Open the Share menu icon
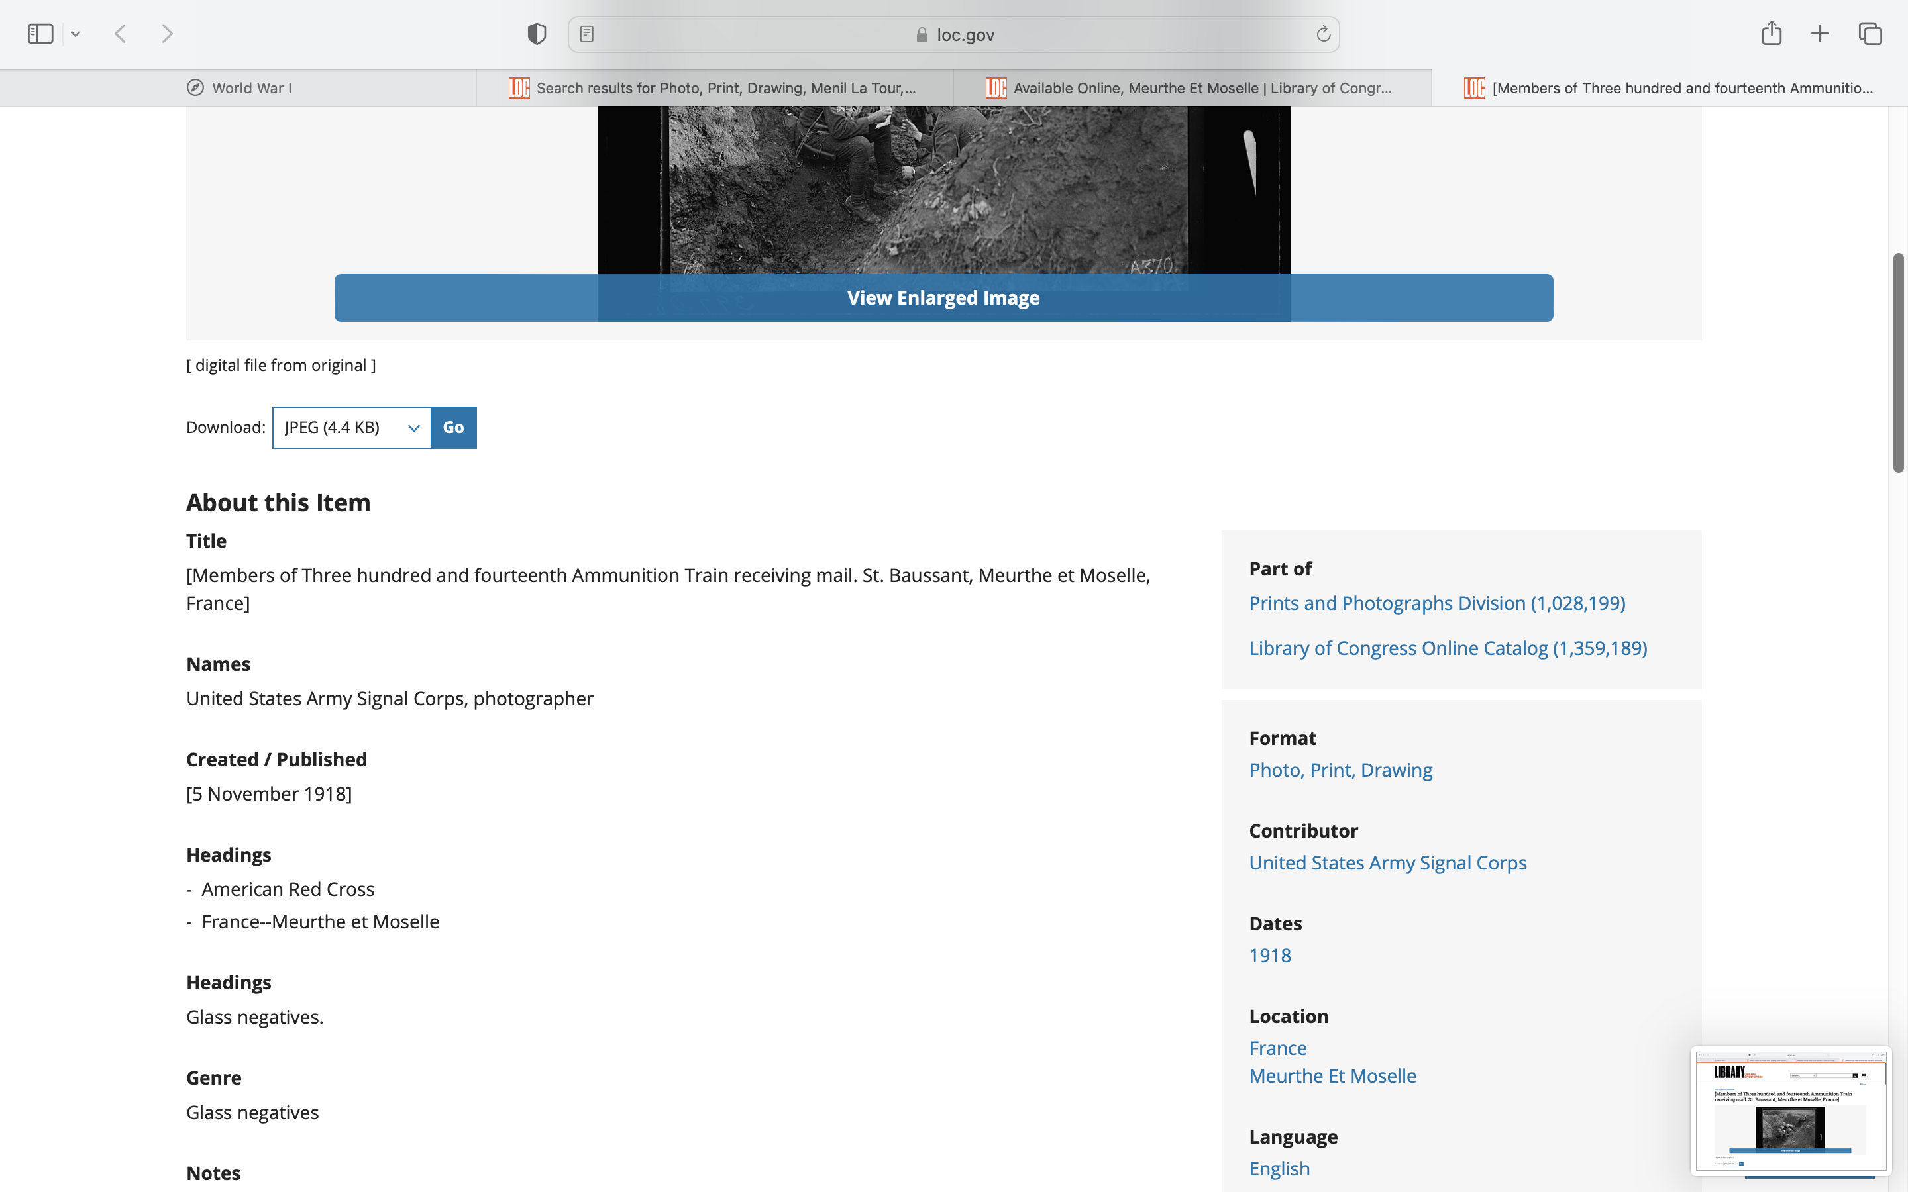Image resolution: width=1908 pixels, height=1192 pixels. coord(1772,34)
